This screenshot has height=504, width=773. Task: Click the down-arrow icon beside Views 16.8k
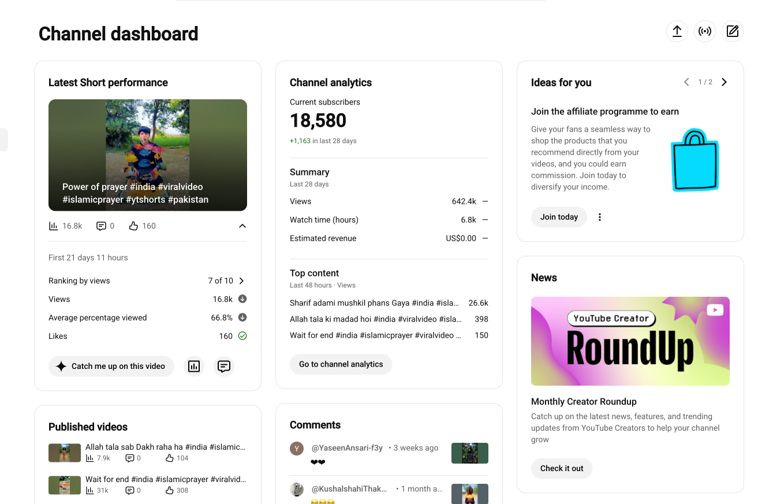242,299
